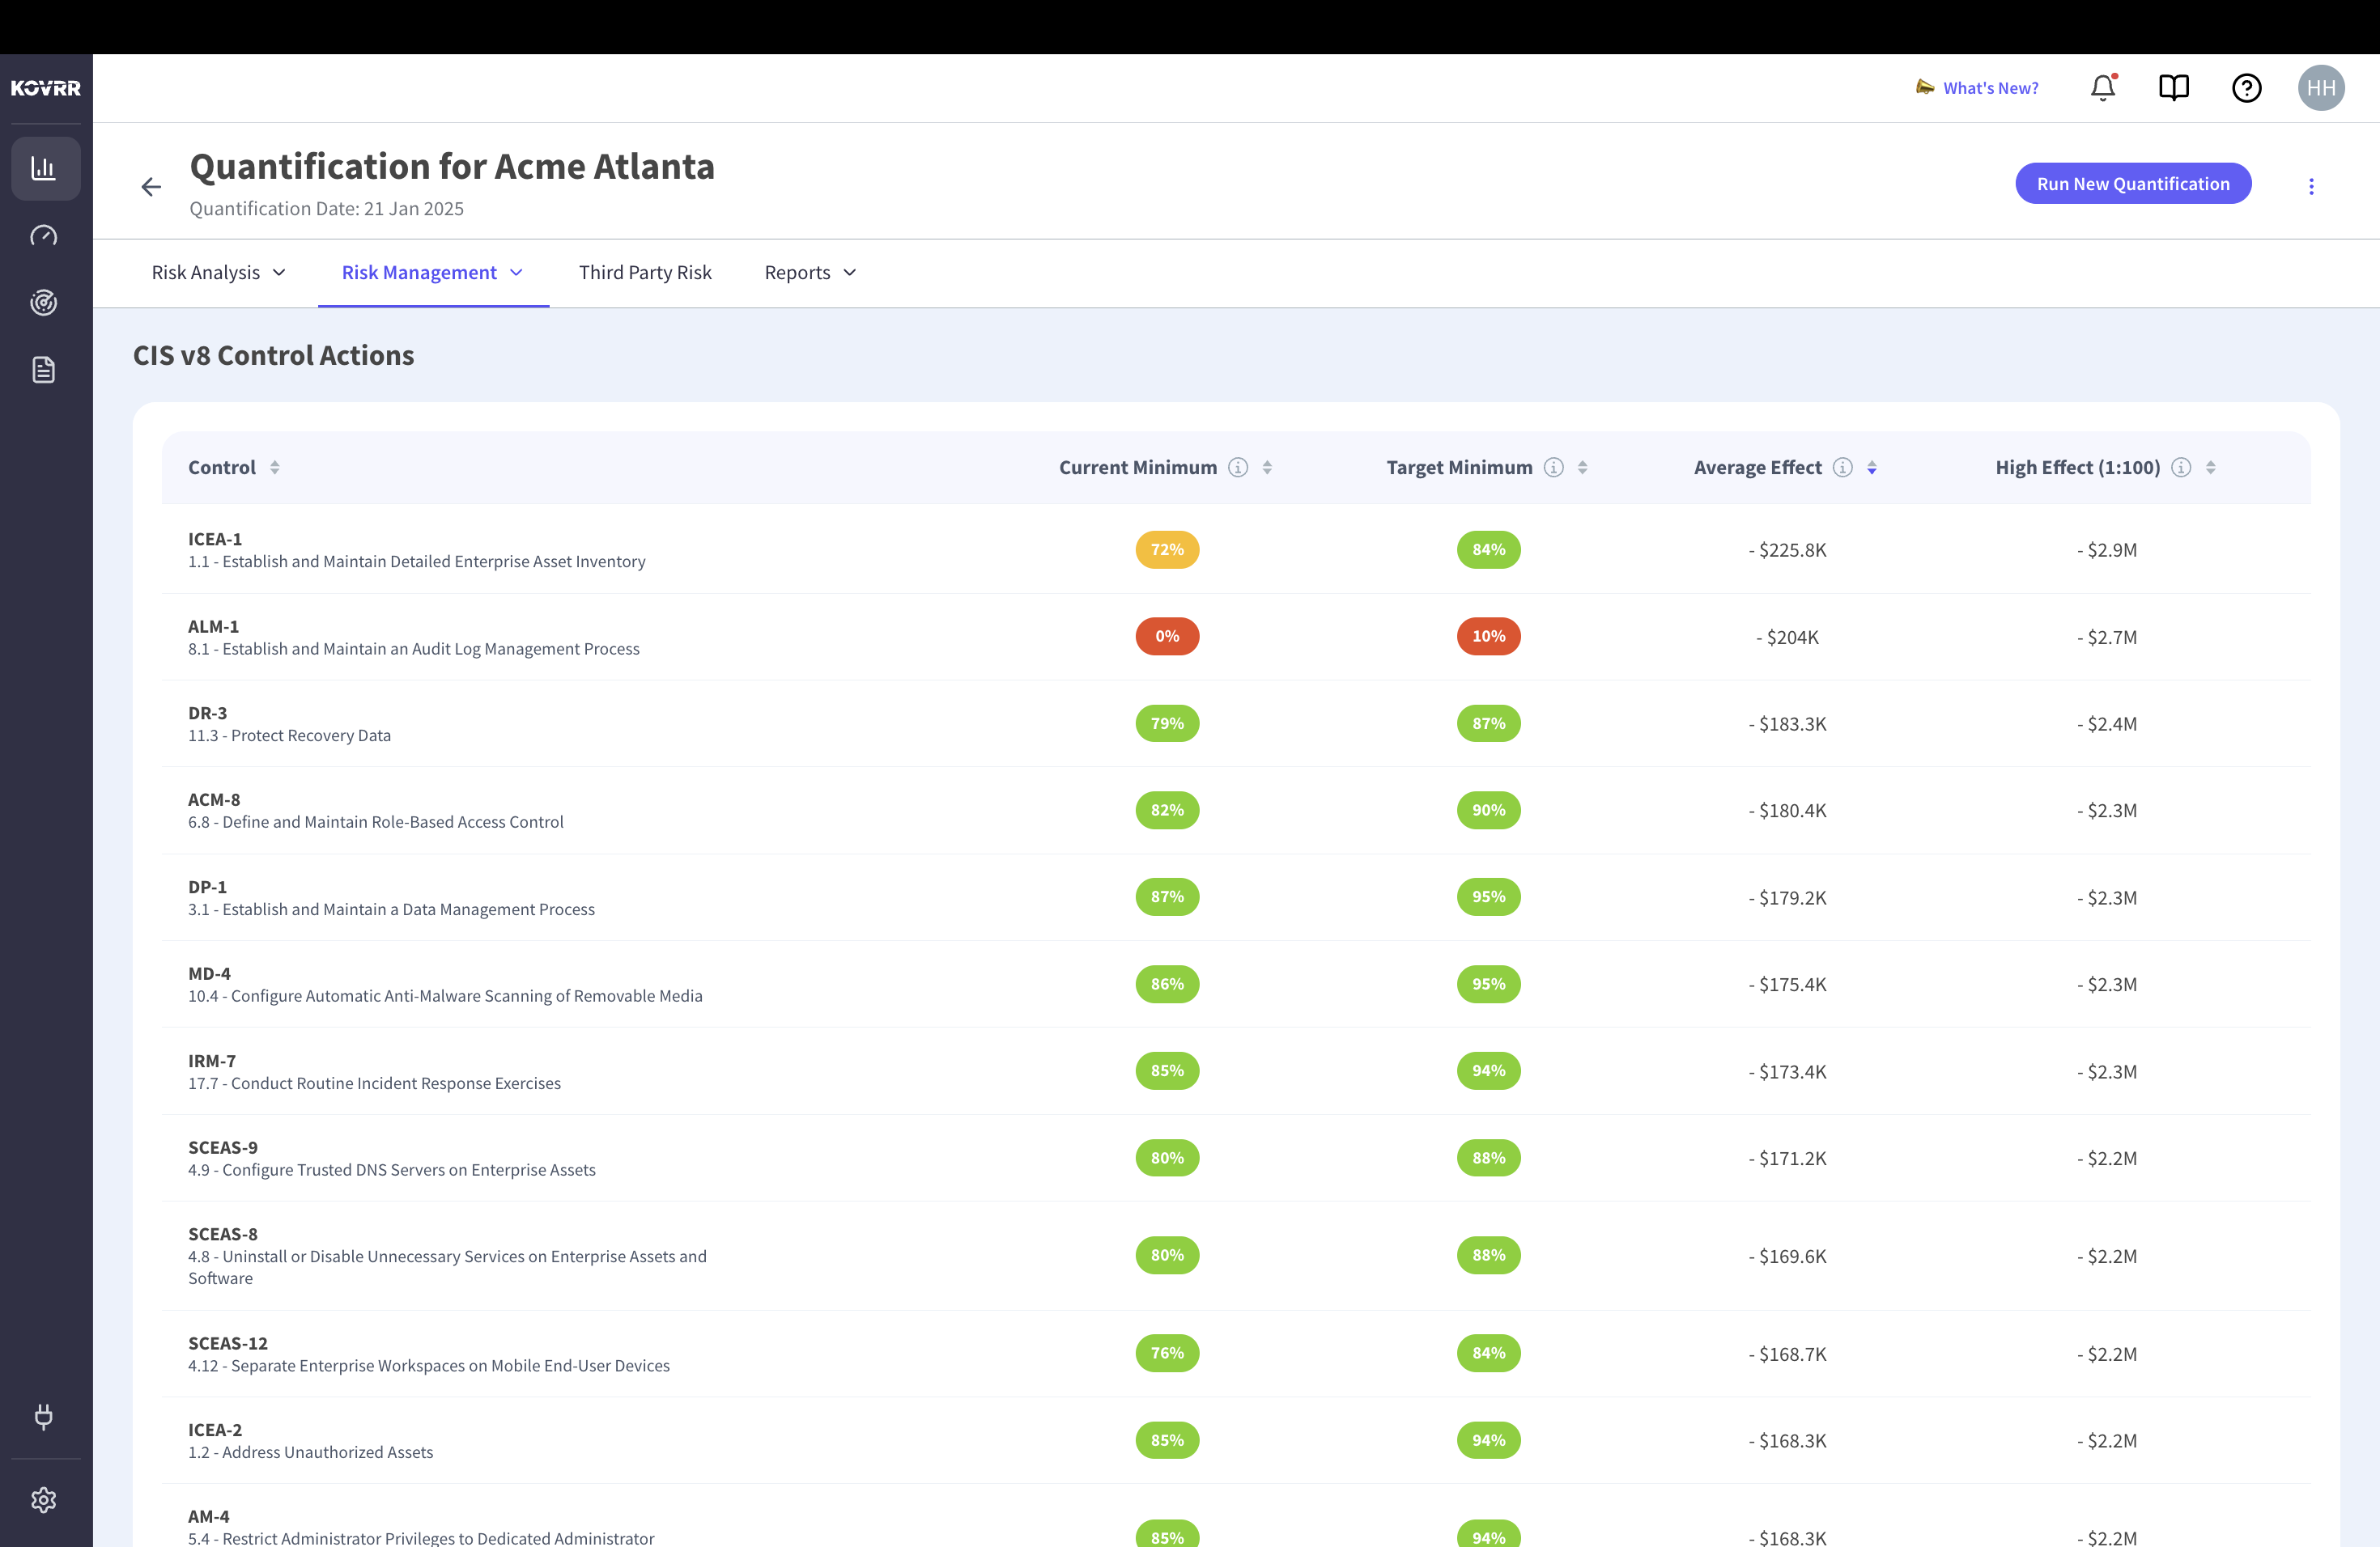Screen dimensions: 2380x1547
Task: Click the megaphone What's New icon
Action: point(1925,87)
